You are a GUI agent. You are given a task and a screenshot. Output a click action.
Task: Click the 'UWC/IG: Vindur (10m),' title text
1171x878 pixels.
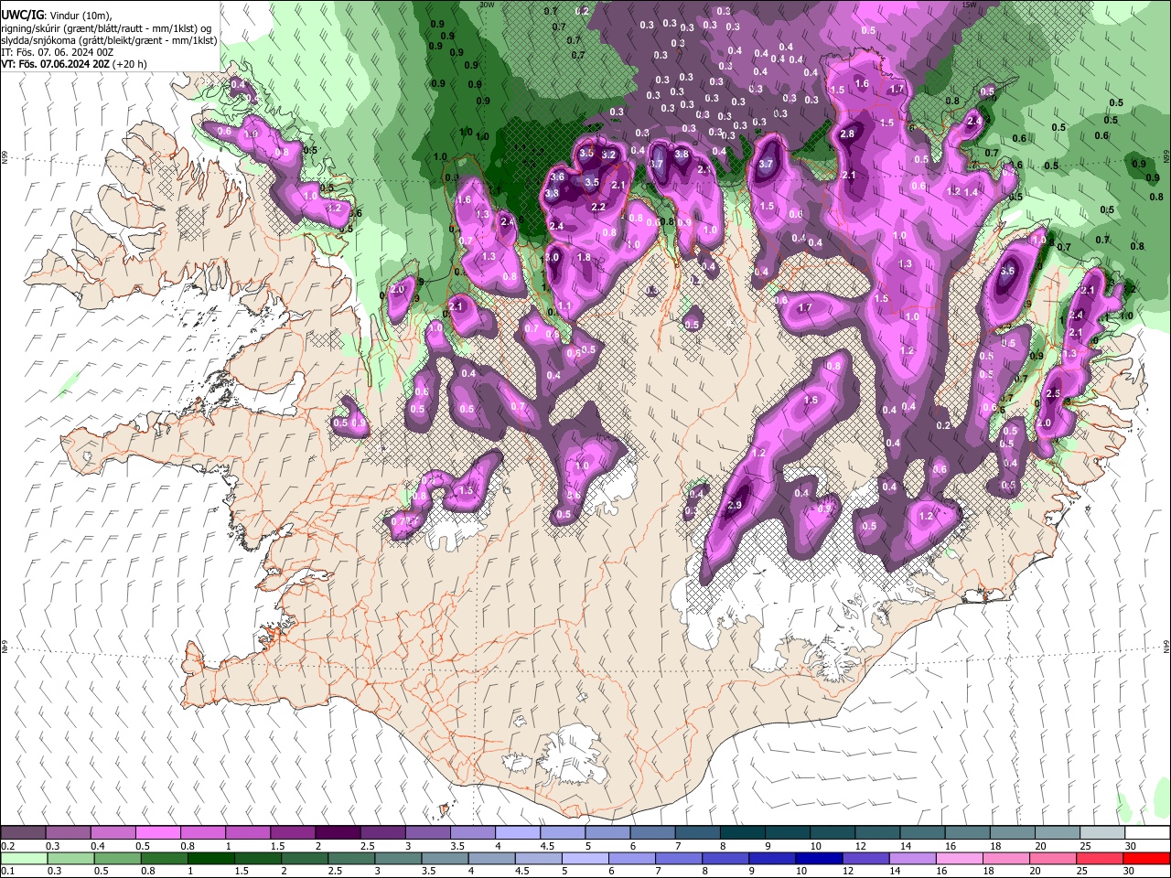pyautogui.click(x=57, y=15)
